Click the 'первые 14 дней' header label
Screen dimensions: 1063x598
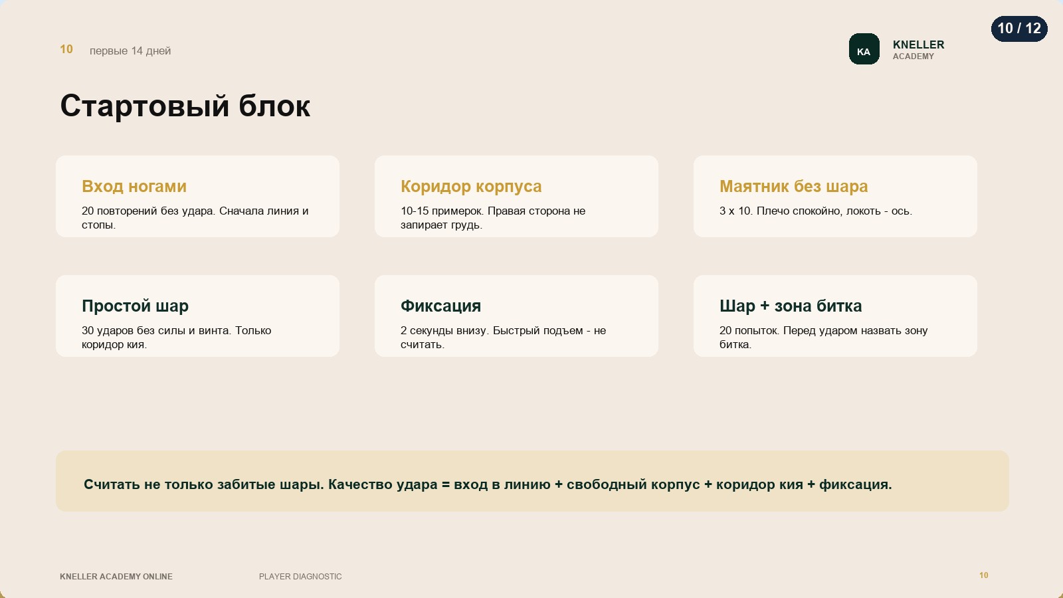tap(130, 50)
